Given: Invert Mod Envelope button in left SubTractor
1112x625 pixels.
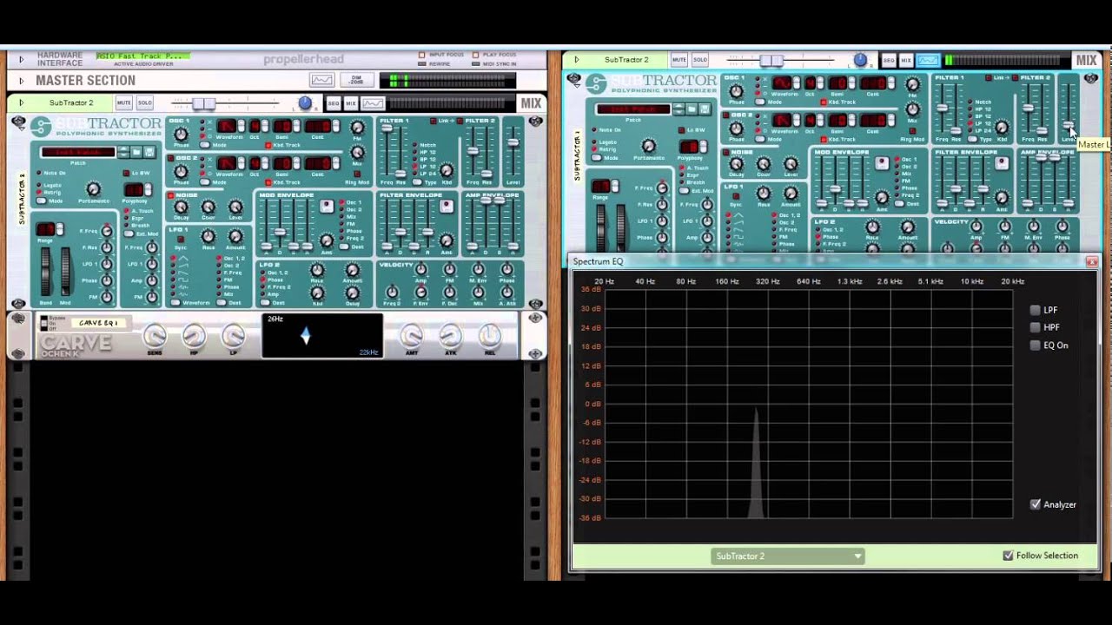Looking at the screenshot, I should (x=327, y=207).
